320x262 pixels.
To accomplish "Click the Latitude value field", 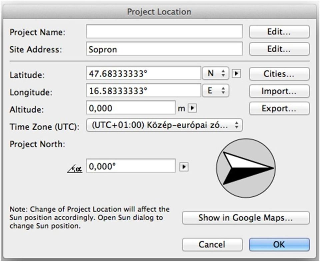I will 143,74.
